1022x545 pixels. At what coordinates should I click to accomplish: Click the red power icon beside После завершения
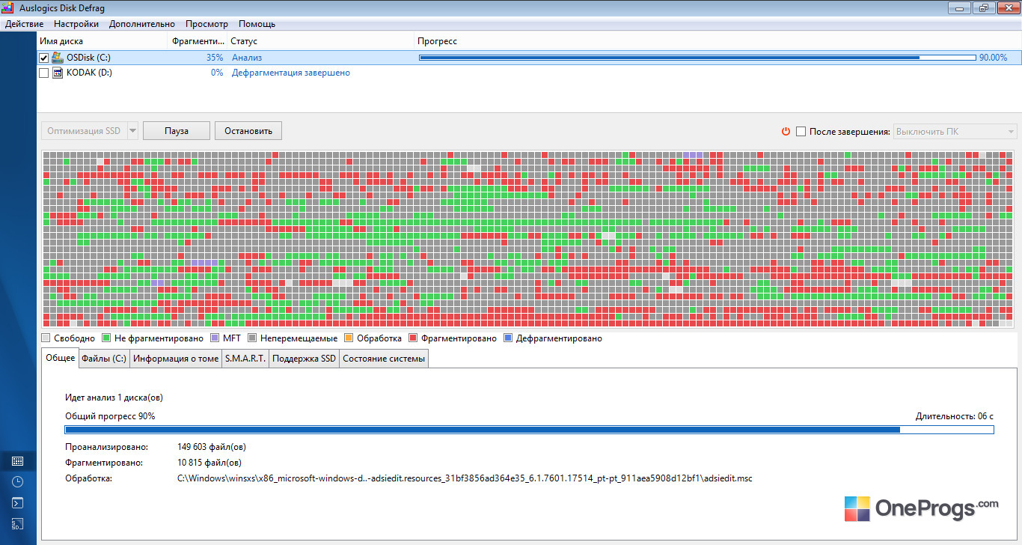pos(786,131)
